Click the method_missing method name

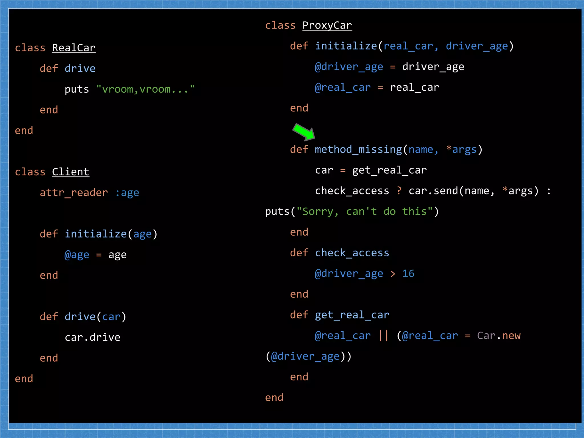(x=358, y=149)
